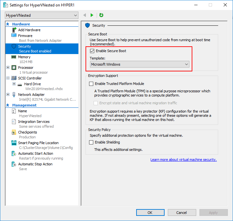Click the Security shield icon in sidebar
The width and height of the screenshot is (233, 221).
pyautogui.click(x=14, y=46)
